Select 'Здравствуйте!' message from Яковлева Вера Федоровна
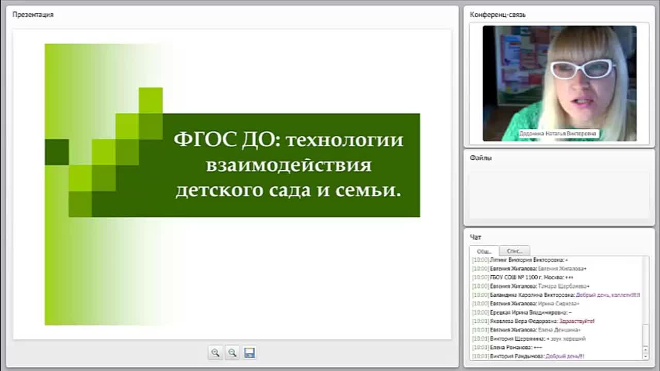Image resolution: width=660 pixels, height=371 pixels. coord(533,321)
